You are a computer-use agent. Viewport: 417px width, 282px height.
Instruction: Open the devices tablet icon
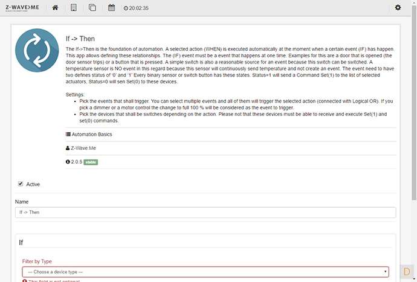click(74, 8)
